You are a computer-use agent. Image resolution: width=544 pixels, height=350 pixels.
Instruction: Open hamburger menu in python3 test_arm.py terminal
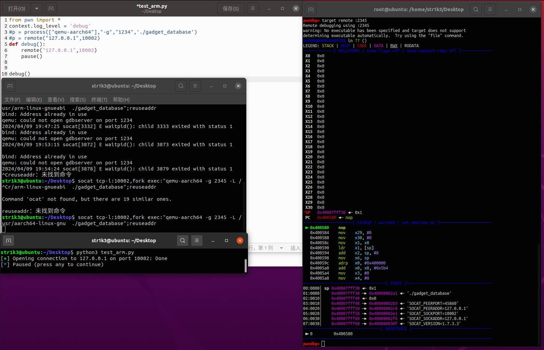click(197, 241)
